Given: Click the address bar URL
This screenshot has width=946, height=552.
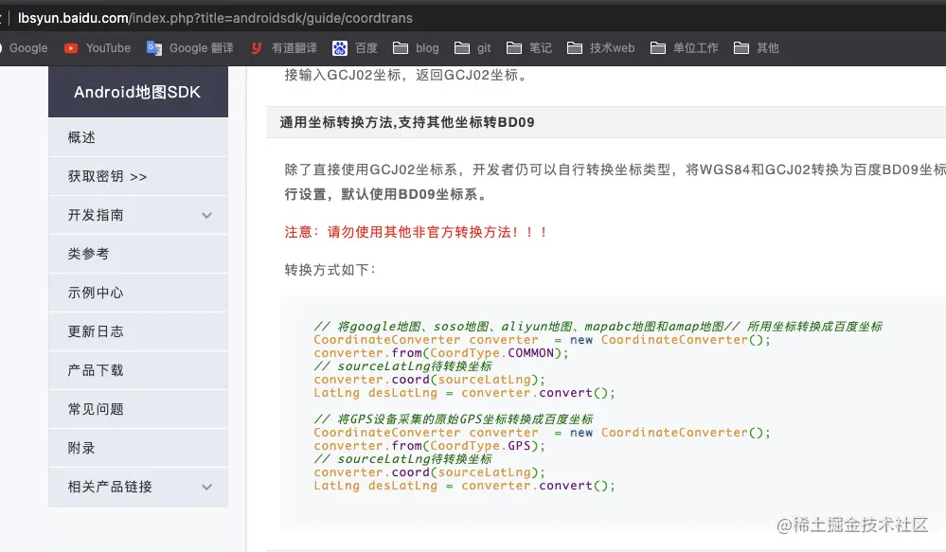Looking at the screenshot, I should (x=215, y=18).
